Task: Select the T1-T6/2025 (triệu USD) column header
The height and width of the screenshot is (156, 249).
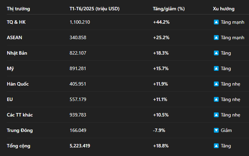Action: point(94,9)
